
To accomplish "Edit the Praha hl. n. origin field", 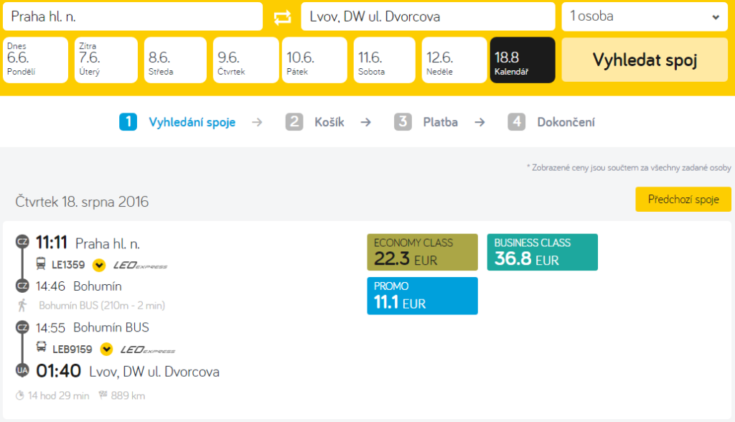I will point(133,17).
